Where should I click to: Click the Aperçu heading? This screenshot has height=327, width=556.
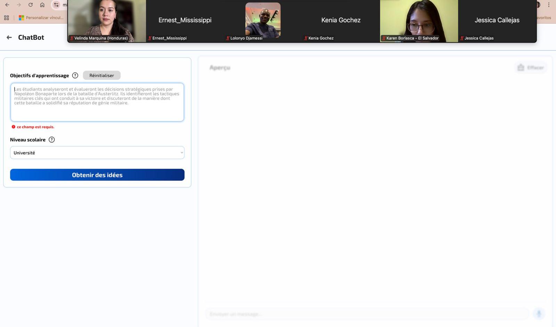pos(220,68)
